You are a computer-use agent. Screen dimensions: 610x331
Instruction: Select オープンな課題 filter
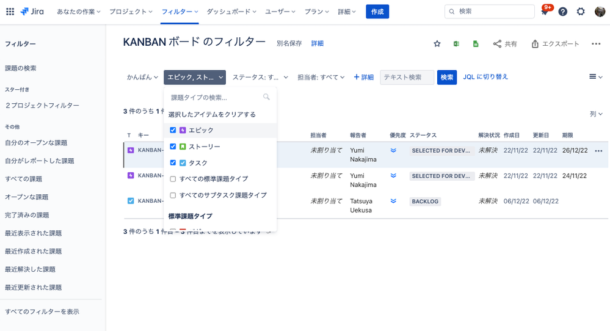(26, 197)
